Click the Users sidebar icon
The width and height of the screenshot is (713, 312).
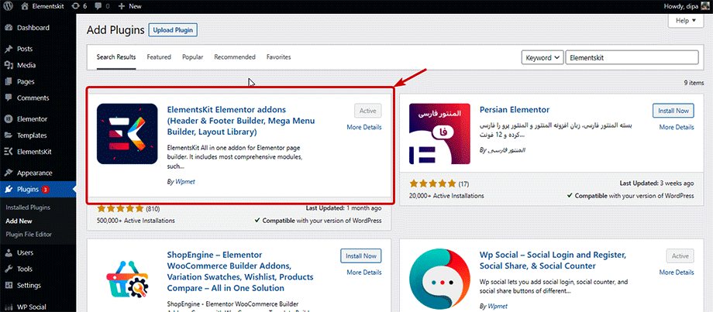click(9, 252)
